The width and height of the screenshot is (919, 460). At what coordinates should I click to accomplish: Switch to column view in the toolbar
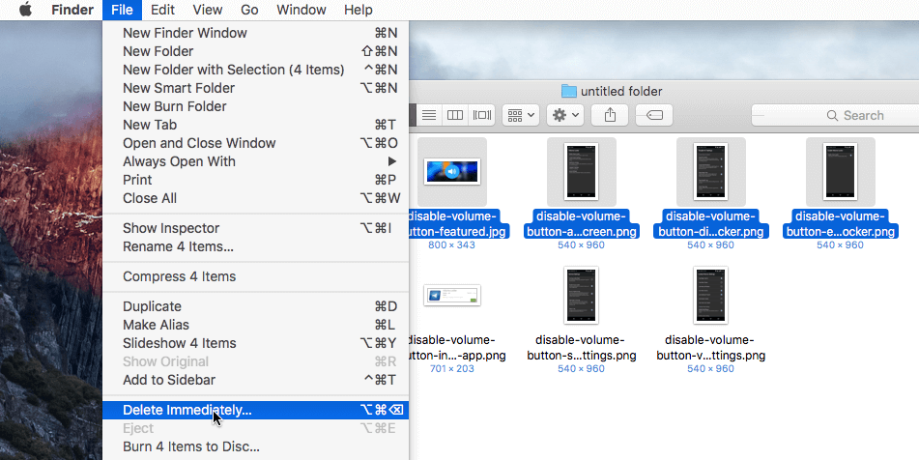pyautogui.click(x=455, y=115)
